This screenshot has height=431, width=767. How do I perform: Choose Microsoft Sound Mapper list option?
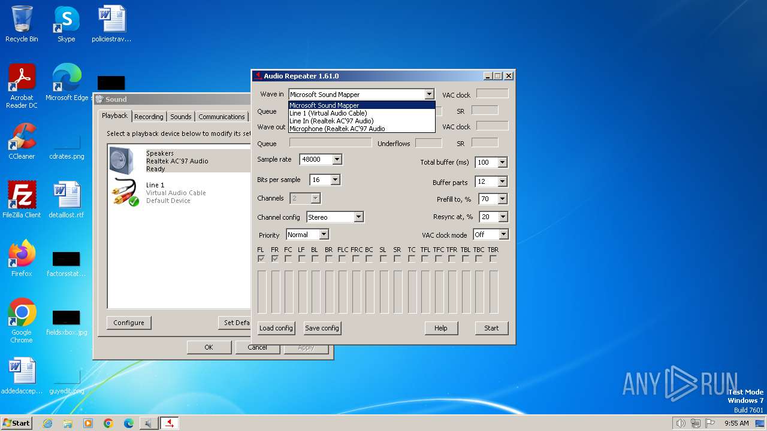tap(362, 105)
